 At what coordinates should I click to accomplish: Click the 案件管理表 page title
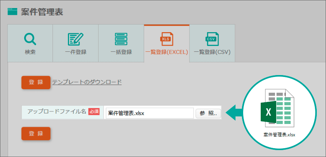tap(42, 12)
